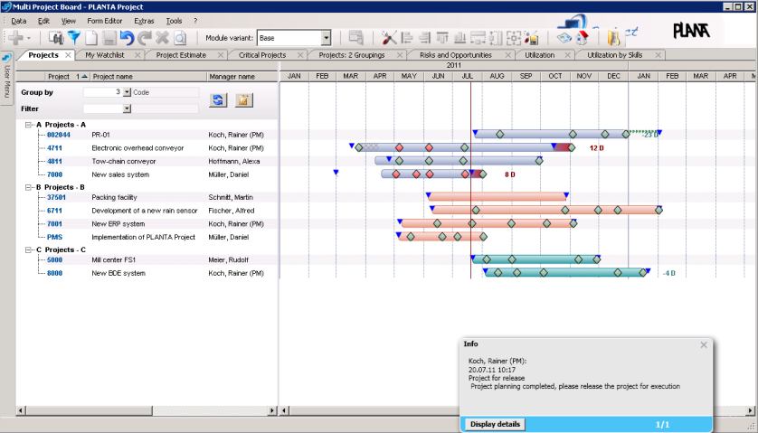Click the blue undo arrow icon

point(127,38)
